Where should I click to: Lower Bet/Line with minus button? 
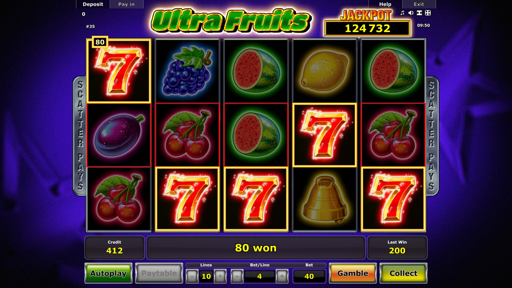tap(237, 276)
